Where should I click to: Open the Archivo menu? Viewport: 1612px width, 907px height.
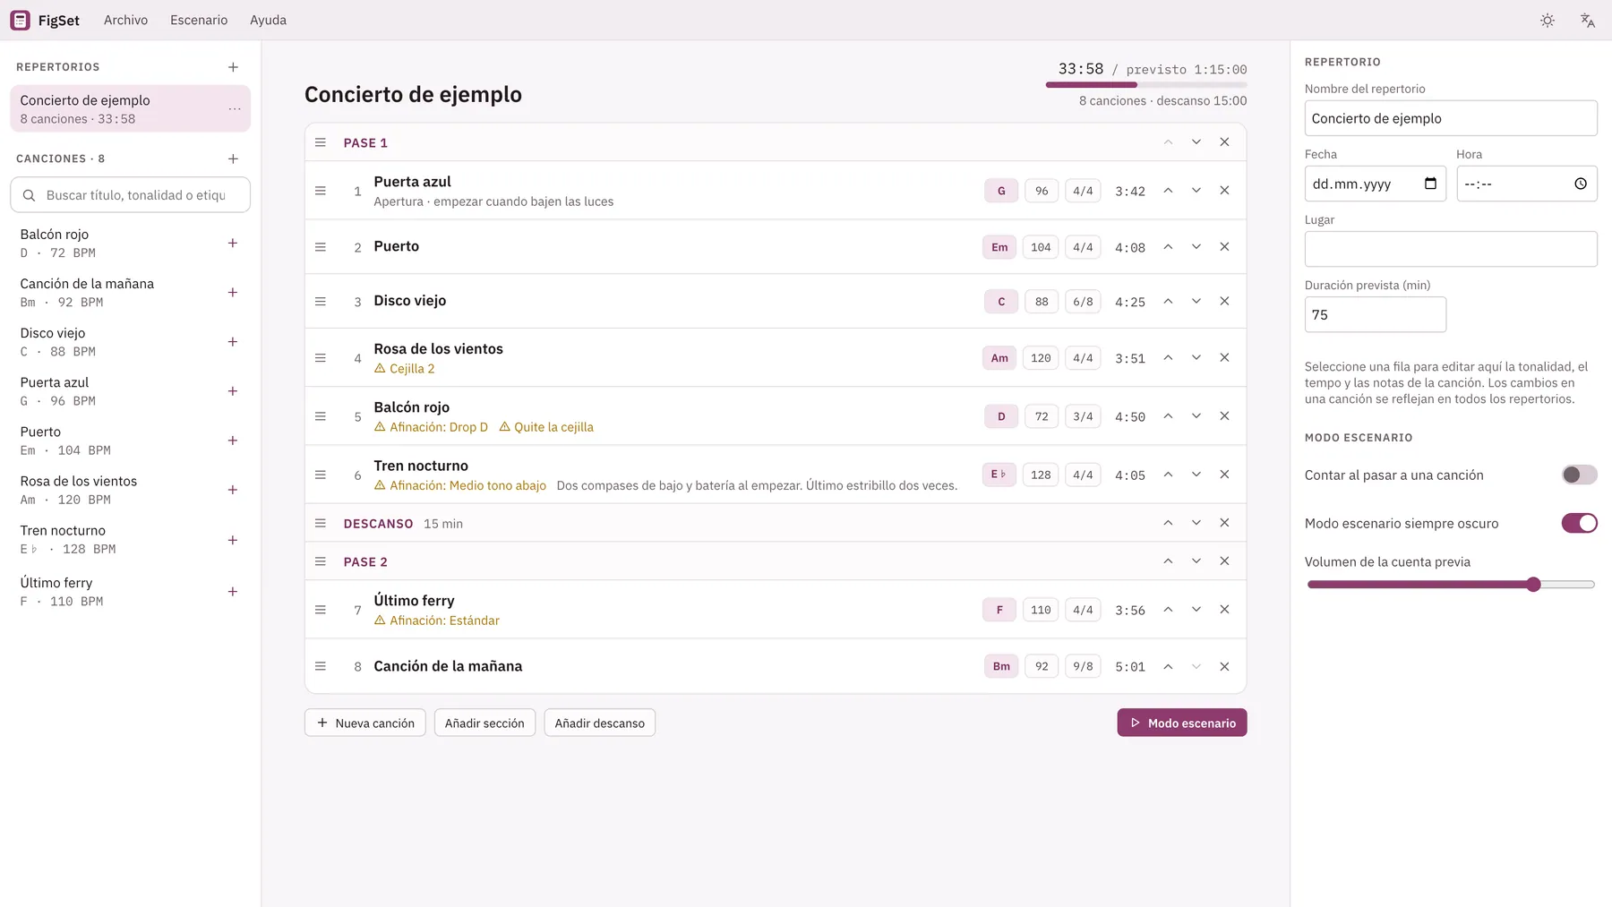click(125, 20)
